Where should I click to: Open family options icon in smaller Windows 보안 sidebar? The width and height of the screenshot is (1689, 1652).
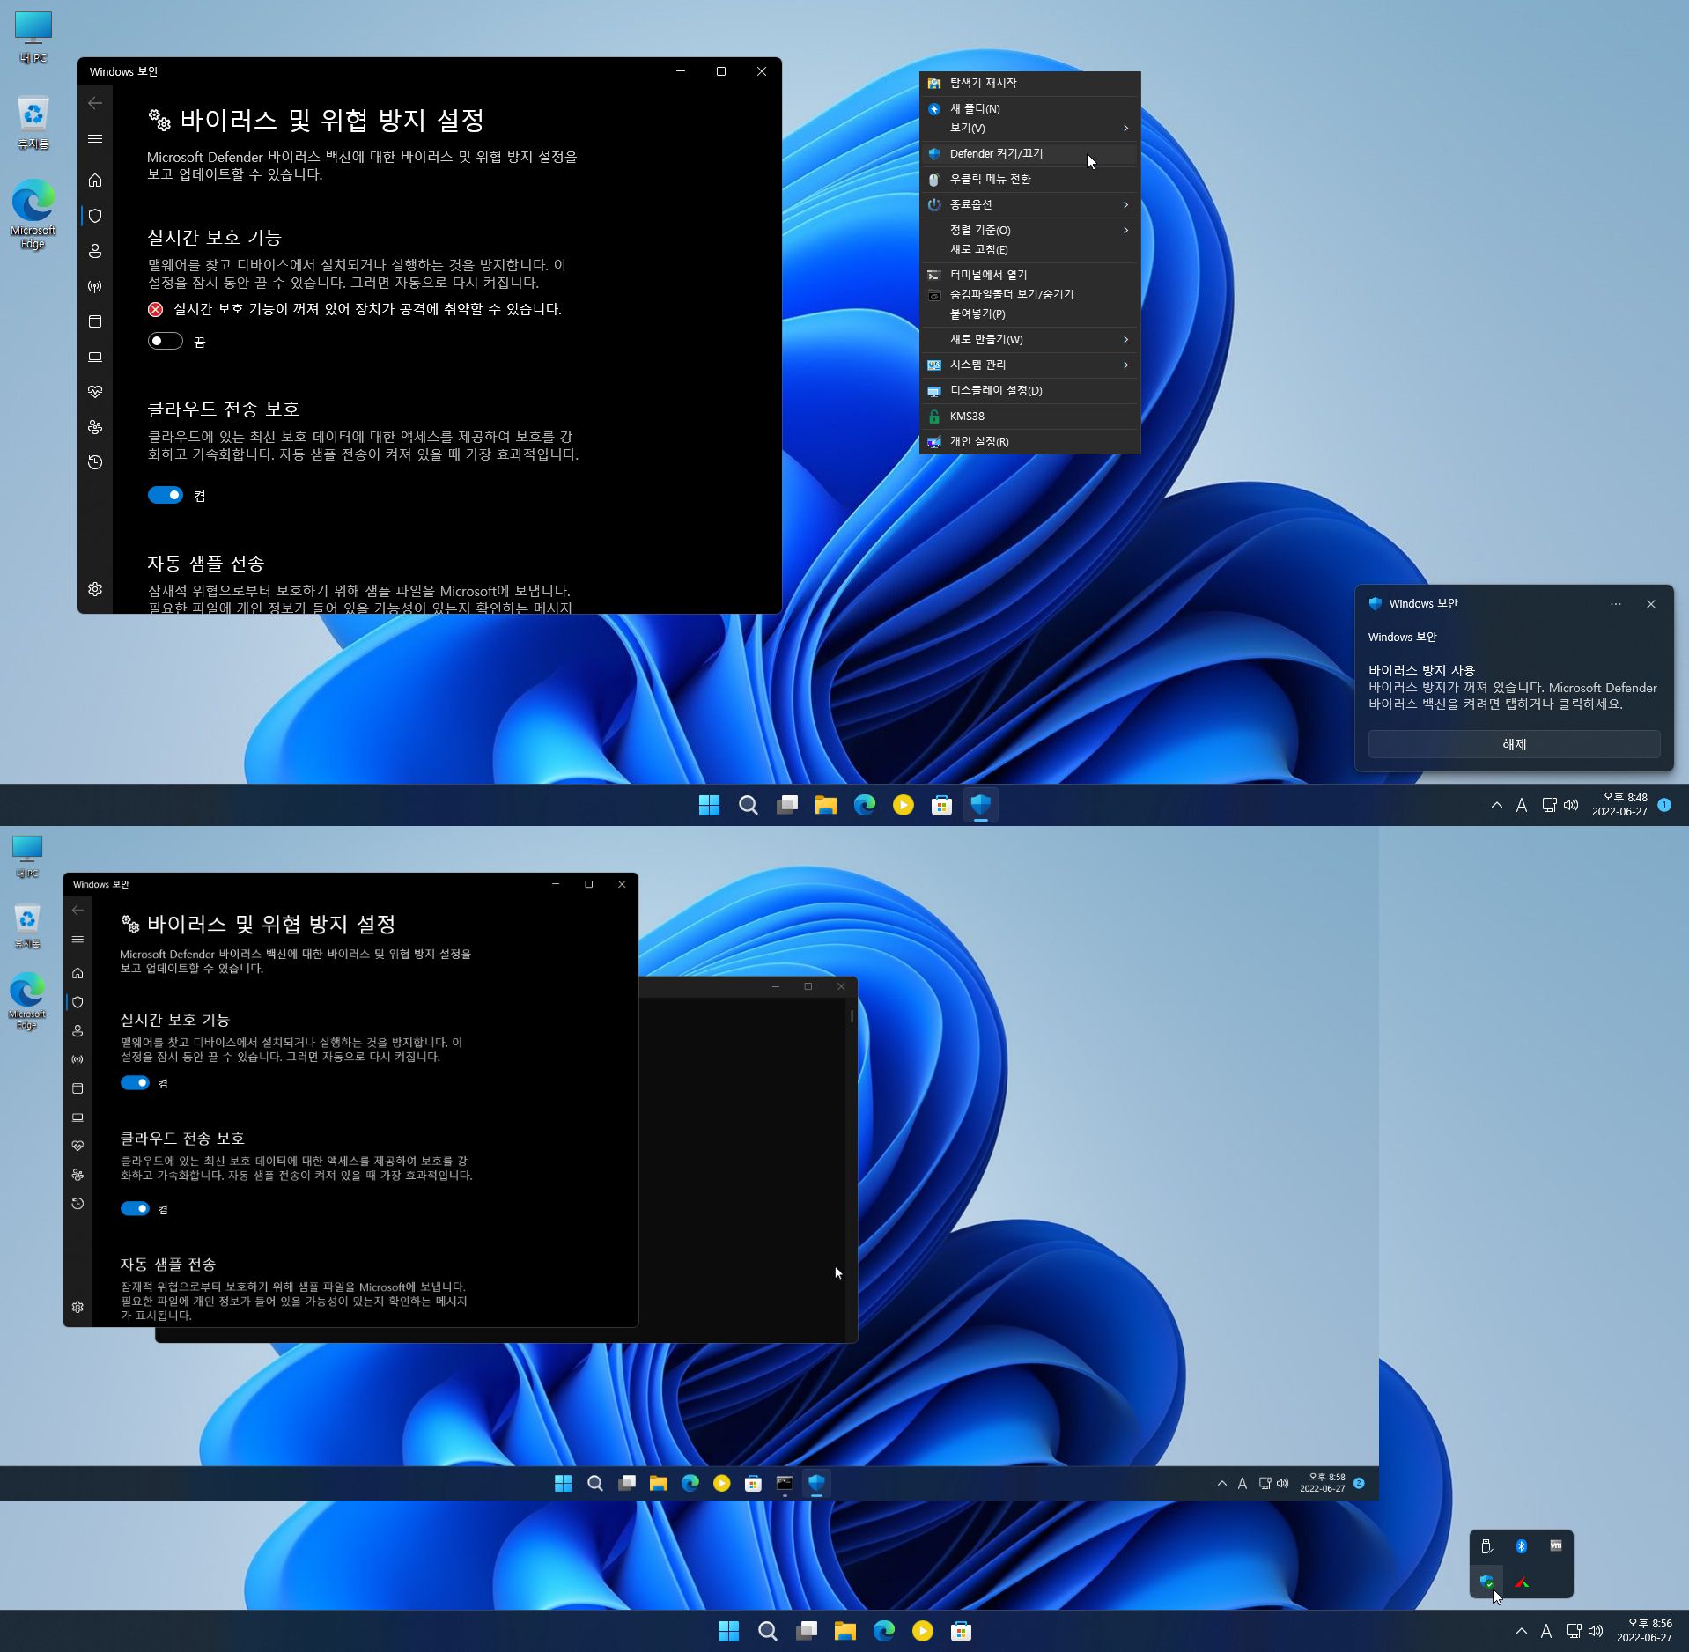pyautogui.click(x=77, y=1175)
